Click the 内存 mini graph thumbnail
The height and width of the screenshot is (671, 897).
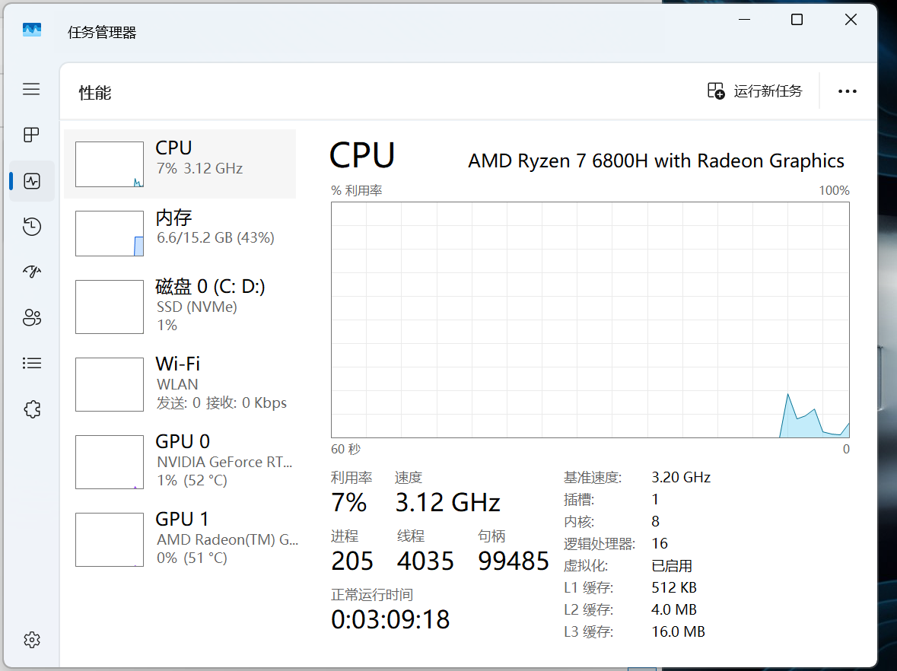click(x=110, y=234)
